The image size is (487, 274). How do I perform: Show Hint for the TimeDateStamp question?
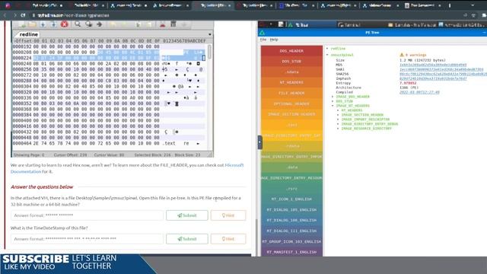tap(228, 239)
